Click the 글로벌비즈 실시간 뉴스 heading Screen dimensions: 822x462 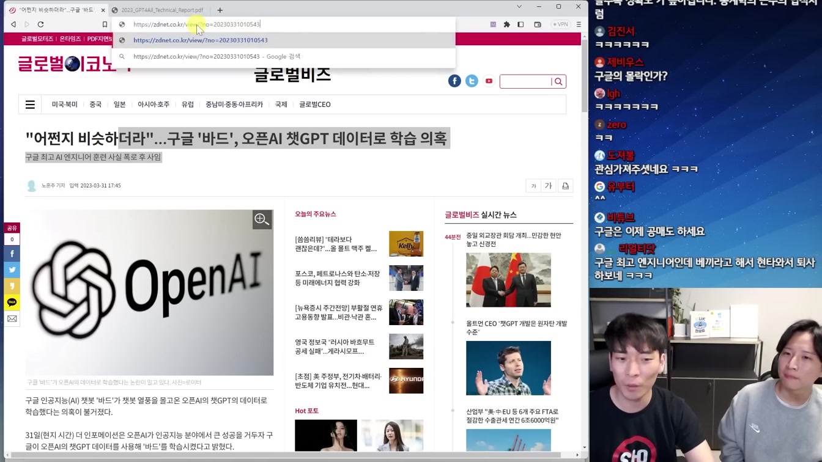click(x=481, y=215)
